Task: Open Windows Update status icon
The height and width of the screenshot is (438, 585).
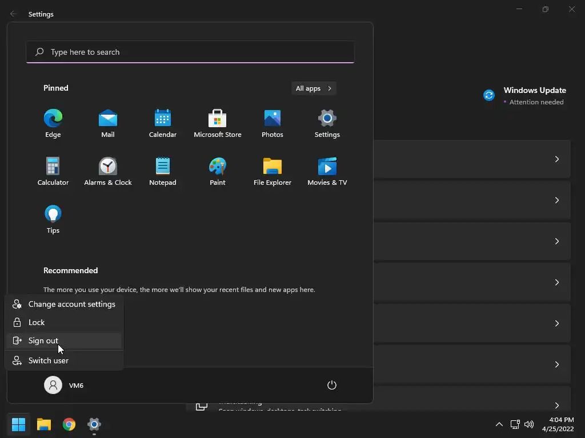Action: [x=489, y=95]
